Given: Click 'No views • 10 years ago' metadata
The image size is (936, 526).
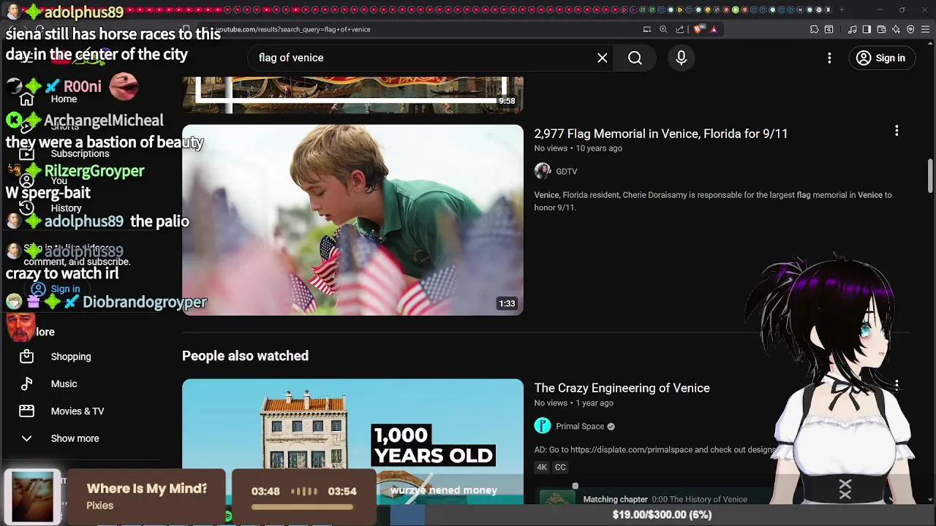Looking at the screenshot, I should coord(578,148).
